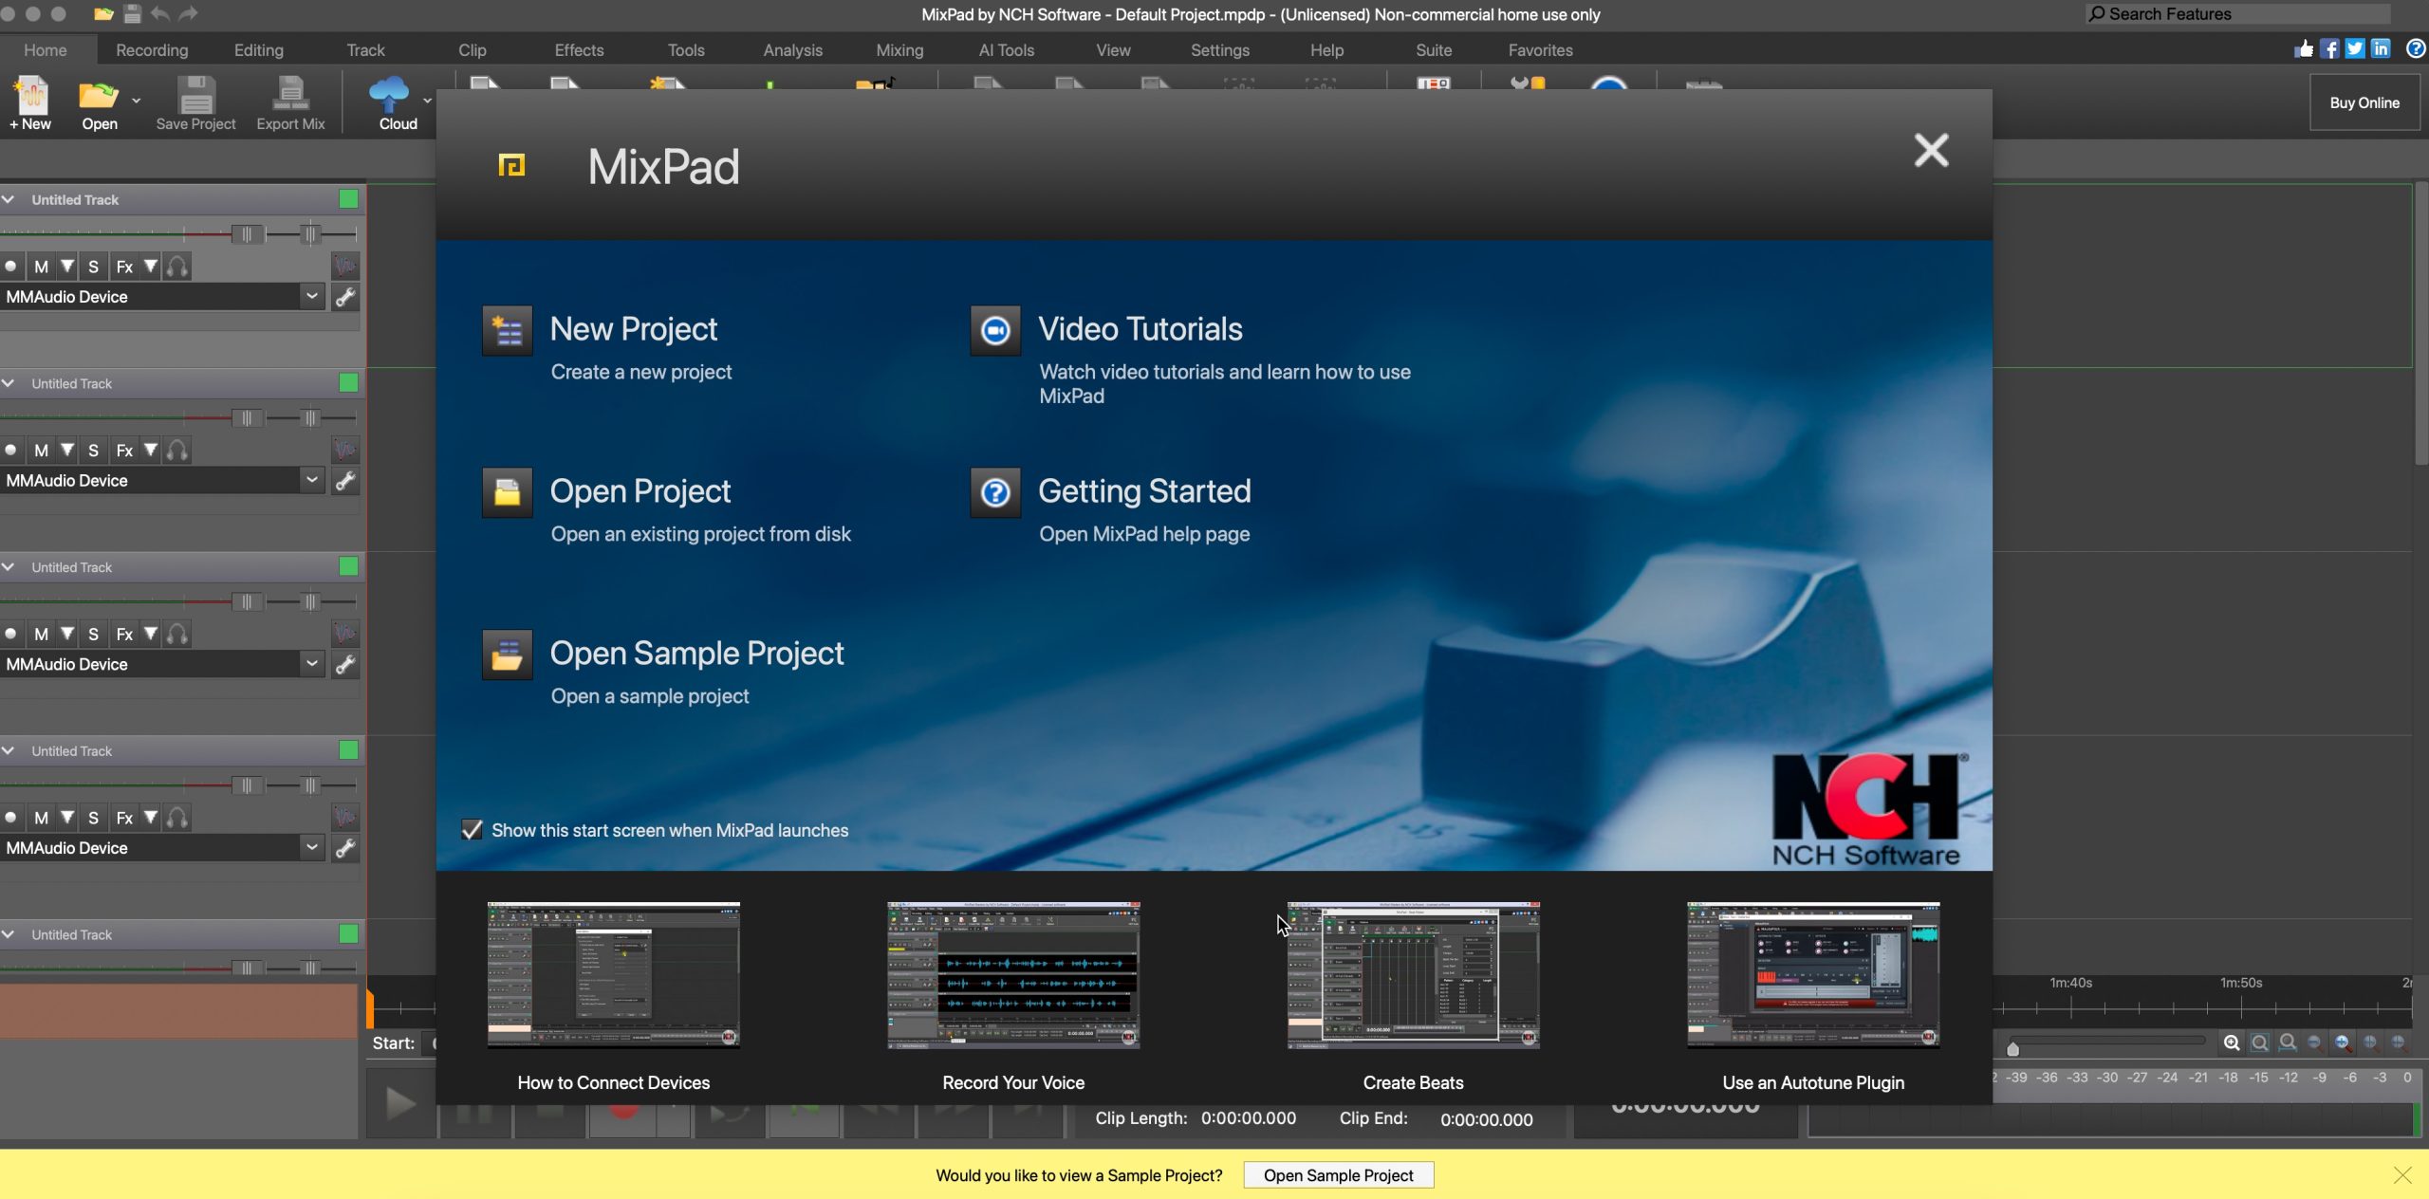2429x1199 pixels.
Task: Switch to the Favorites tab
Action: (1540, 50)
